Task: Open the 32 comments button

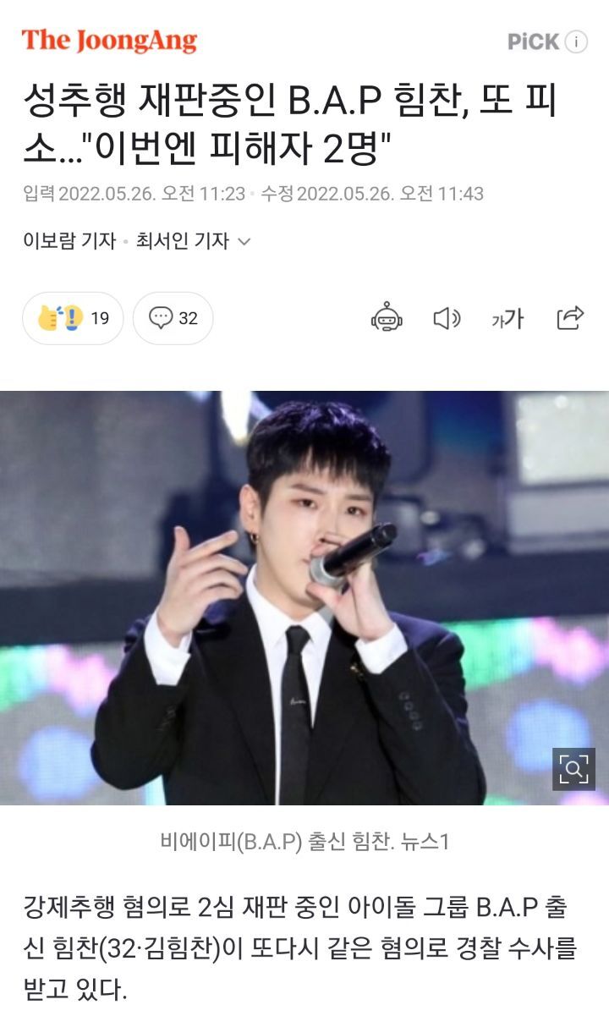Action: (173, 318)
